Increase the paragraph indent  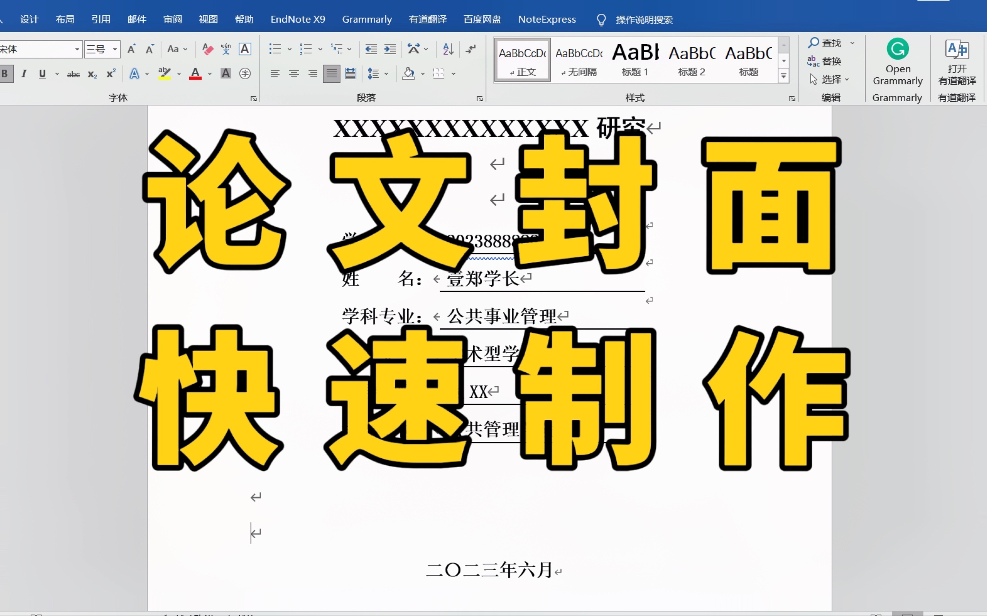pyautogui.click(x=390, y=49)
